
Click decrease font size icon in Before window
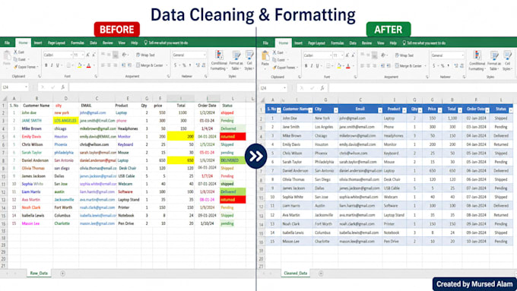click(94, 55)
